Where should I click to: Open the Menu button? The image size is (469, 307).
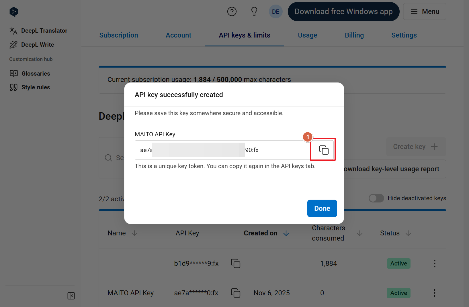pyautogui.click(x=425, y=11)
